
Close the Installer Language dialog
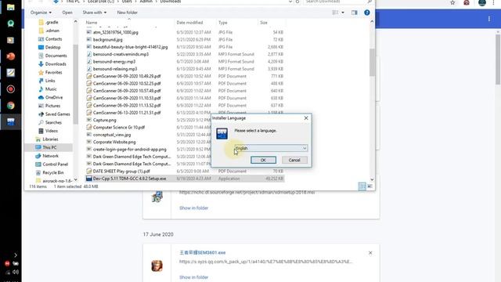tap(306, 118)
